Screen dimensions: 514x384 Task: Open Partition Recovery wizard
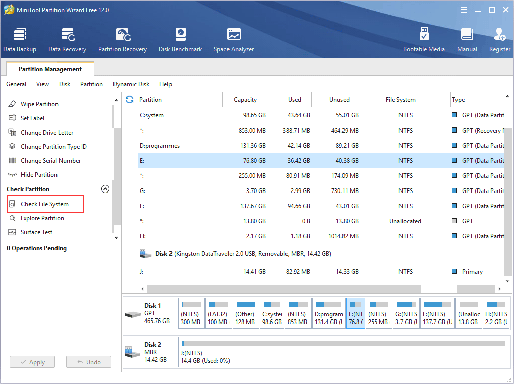click(122, 40)
